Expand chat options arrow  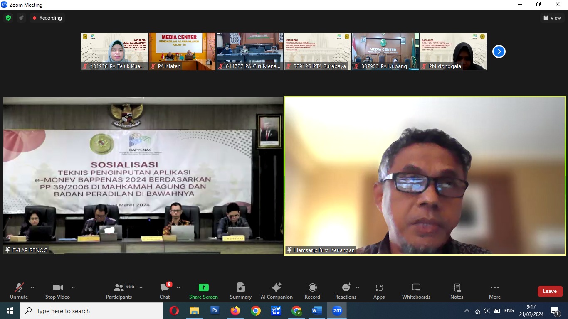(178, 287)
